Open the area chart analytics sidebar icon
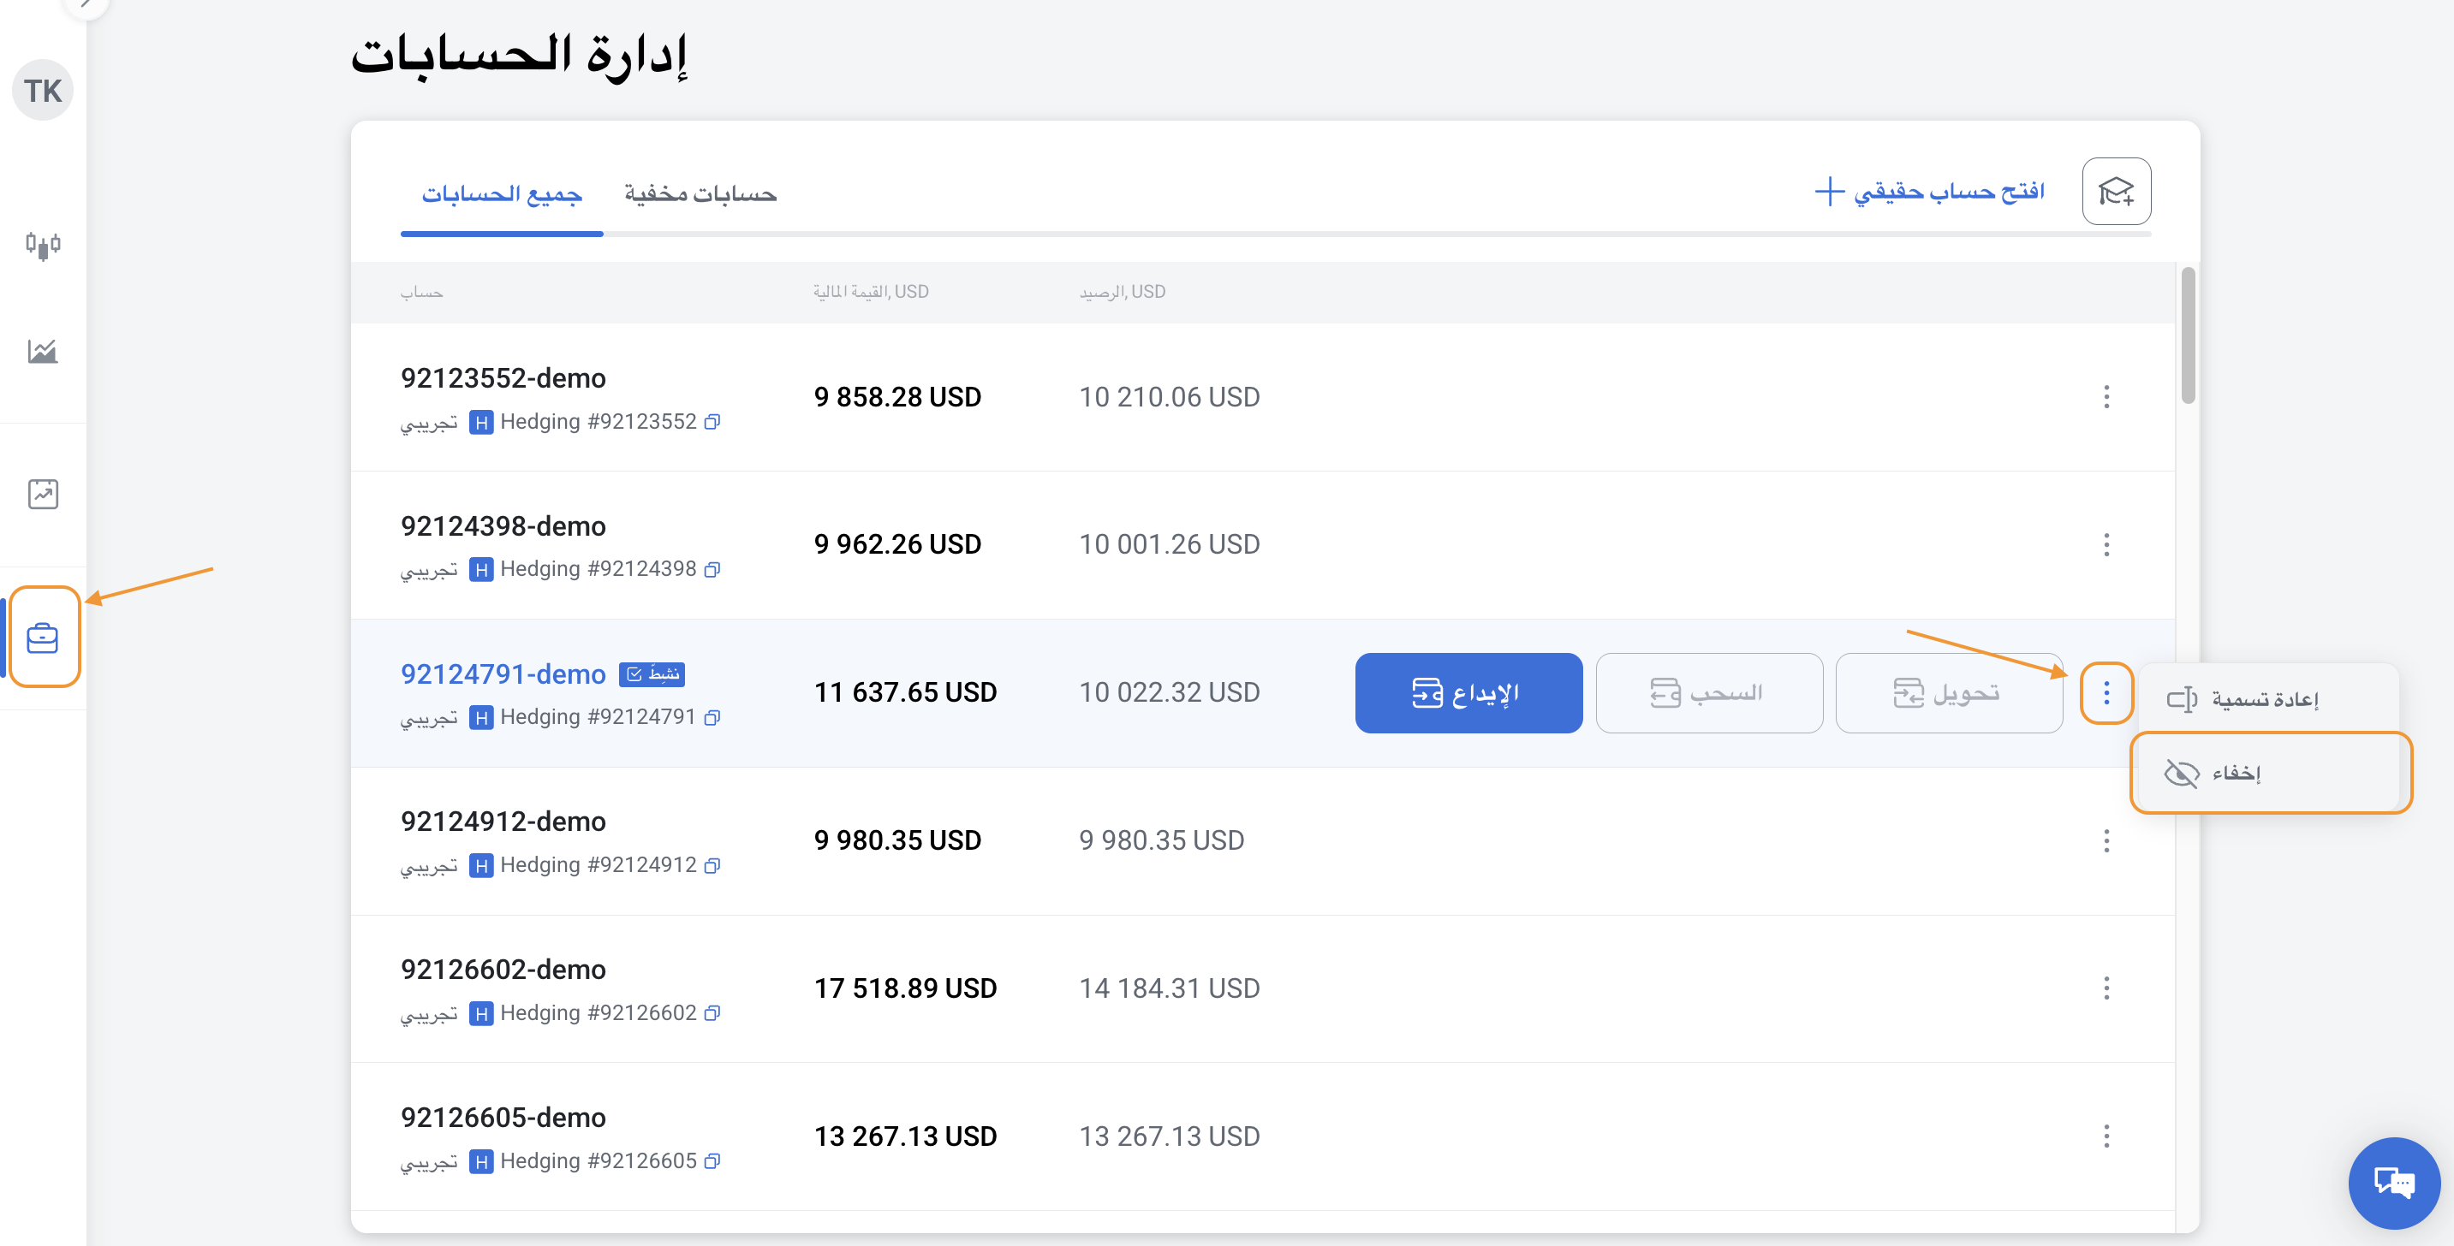The width and height of the screenshot is (2454, 1246). pyautogui.click(x=43, y=351)
